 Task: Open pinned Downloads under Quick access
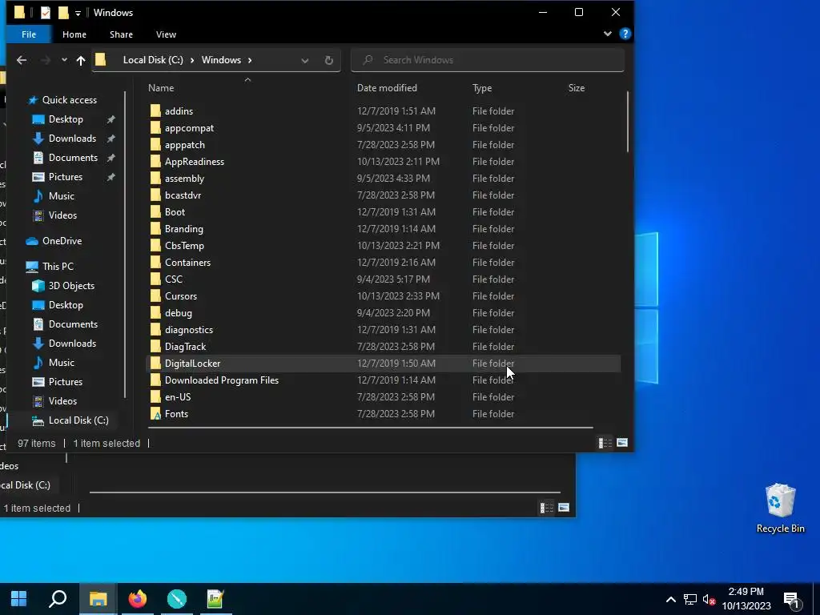pyautogui.click(x=71, y=139)
